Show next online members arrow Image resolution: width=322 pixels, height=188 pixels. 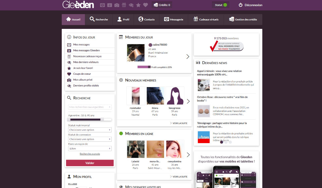click(x=188, y=155)
